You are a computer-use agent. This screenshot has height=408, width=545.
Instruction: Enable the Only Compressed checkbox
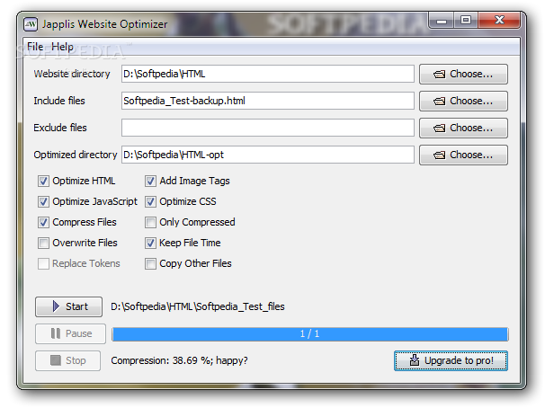[x=150, y=223]
